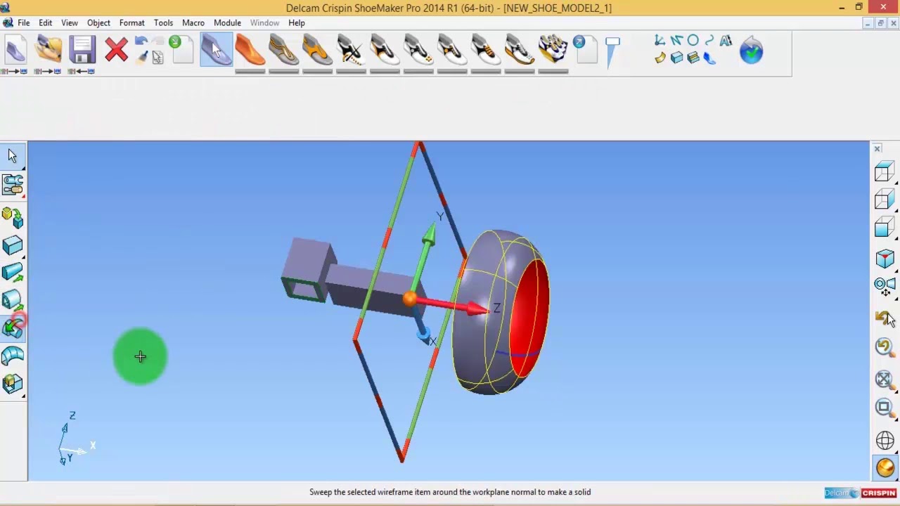Viewport: 900px width, 506px height.
Task: Create a solid block primitive
Action: pyautogui.click(x=13, y=245)
